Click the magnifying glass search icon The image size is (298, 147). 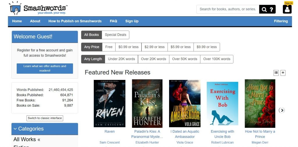264,9
